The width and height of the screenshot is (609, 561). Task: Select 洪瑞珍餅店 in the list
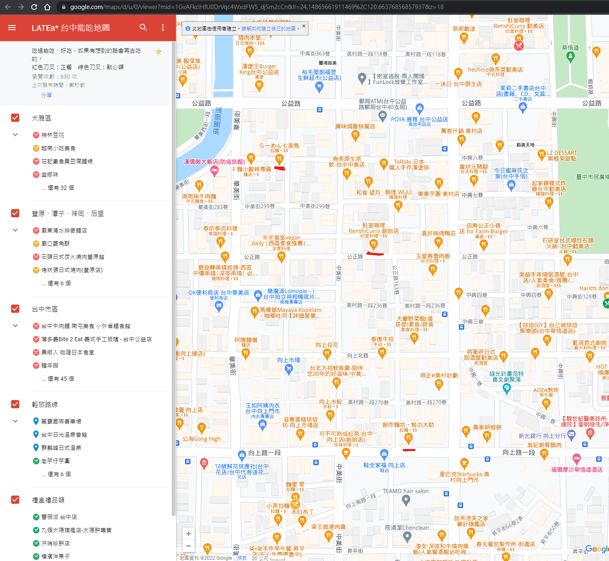(x=56, y=543)
